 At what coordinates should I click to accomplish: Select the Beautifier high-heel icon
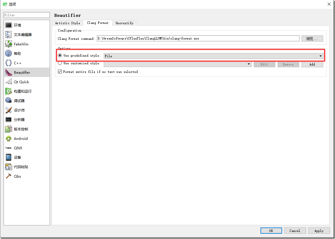click(x=9, y=72)
